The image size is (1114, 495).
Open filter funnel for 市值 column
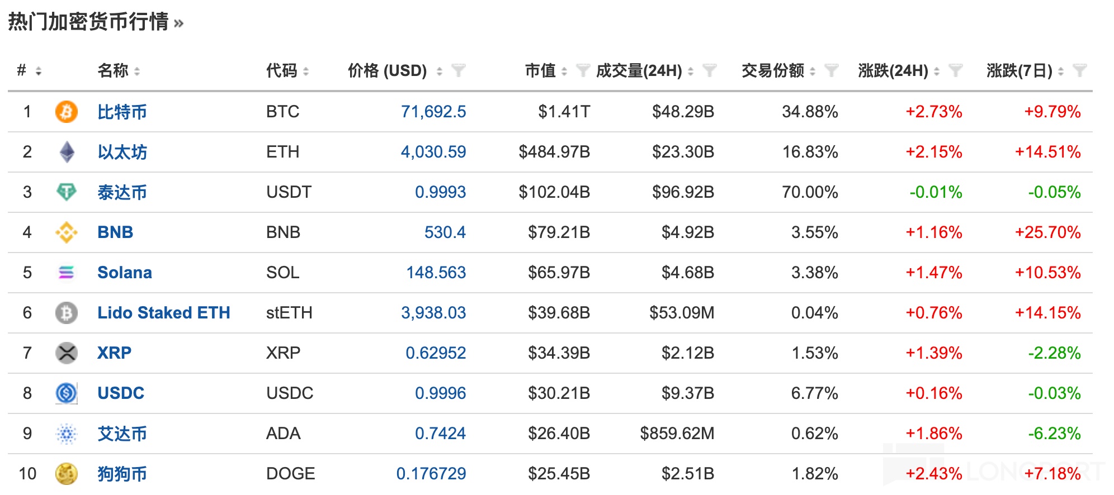pos(583,70)
